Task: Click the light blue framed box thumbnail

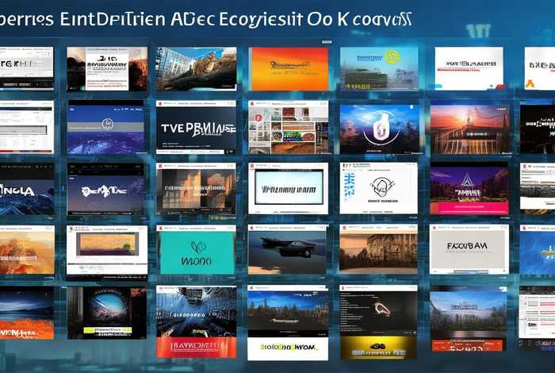Action: pyautogui.click(x=287, y=188)
